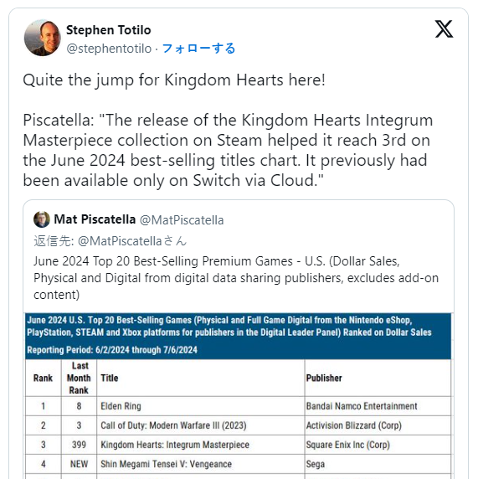Click the Call of Duty: Modern Warfare III row

[x=238, y=425]
